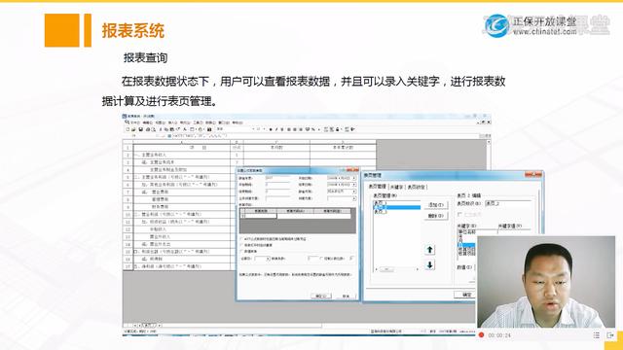
Task: Select the highlighted keyword list entry
Action: pyautogui.click(x=466, y=246)
